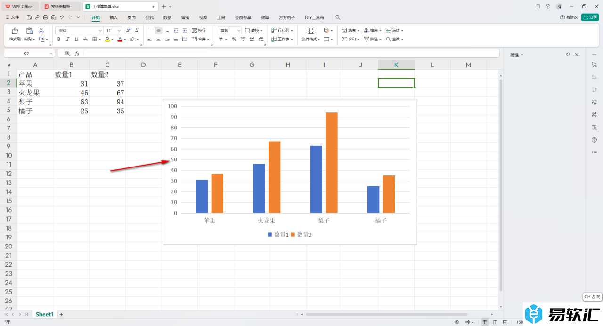Click the strikethrough formatting icon
The height and width of the screenshot is (326, 603).
pos(86,39)
